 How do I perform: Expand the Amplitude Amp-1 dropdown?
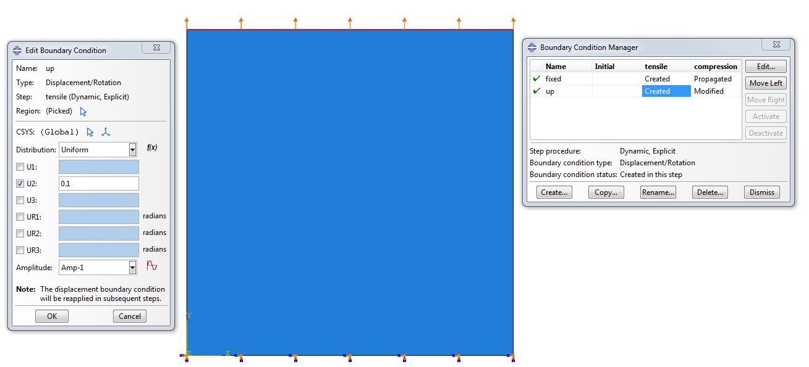tap(132, 268)
